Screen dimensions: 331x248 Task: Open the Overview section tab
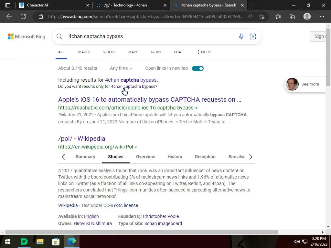pos(145,157)
